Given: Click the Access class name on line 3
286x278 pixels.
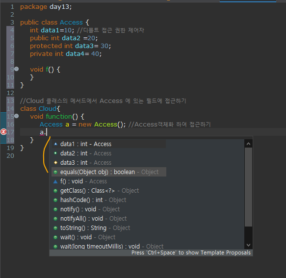Looking at the screenshot, I should click(71, 22).
